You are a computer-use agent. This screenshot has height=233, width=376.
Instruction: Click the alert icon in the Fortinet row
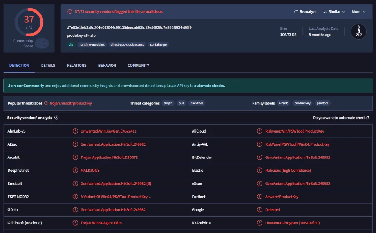[259, 197]
